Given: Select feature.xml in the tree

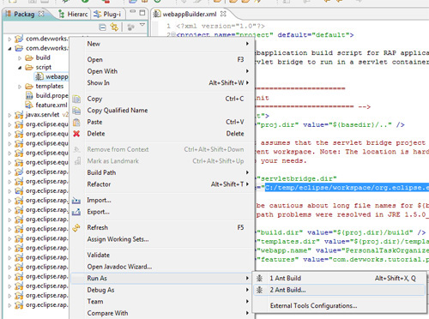Looking at the screenshot, I should pyautogui.click(x=51, y=105).
